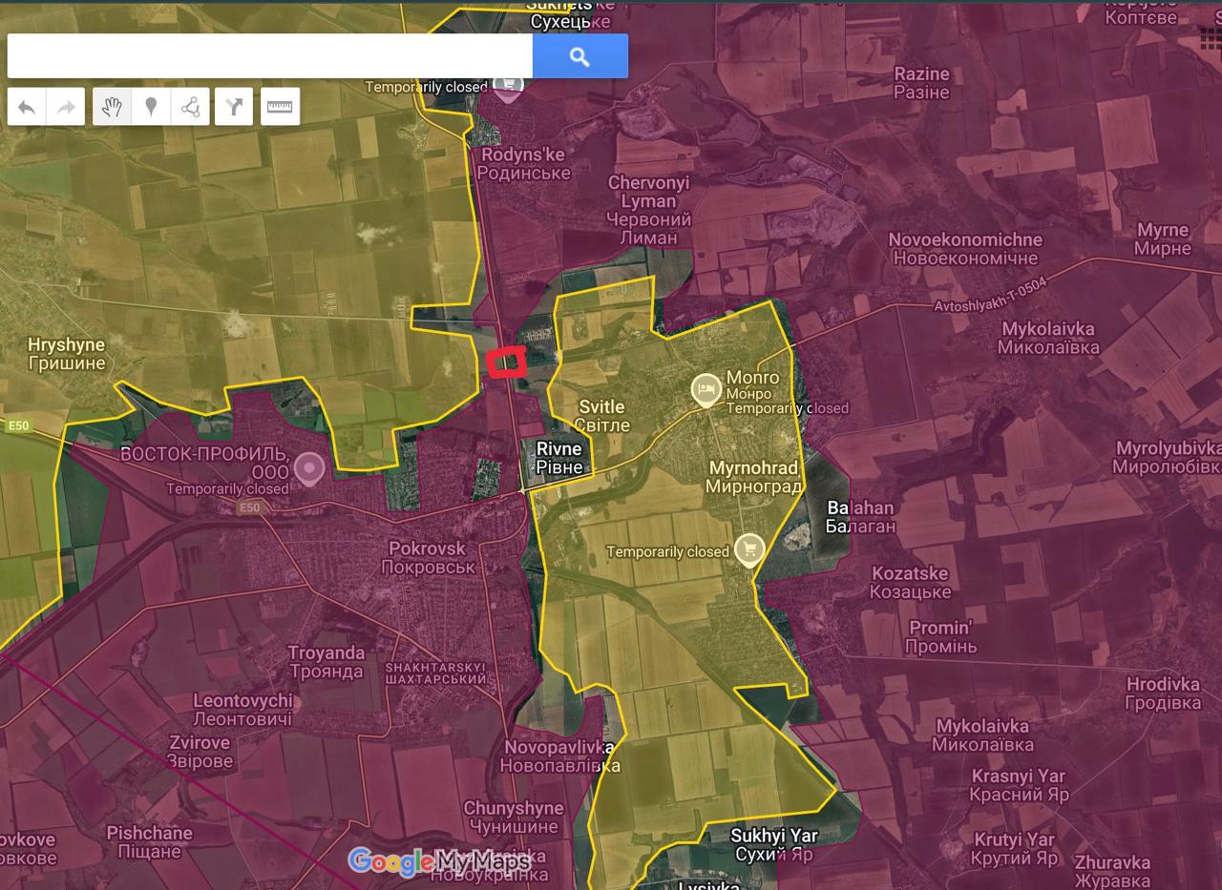1222x890 pixels.
Task: Click the Rivne town label
Action: tap(559, 458)
